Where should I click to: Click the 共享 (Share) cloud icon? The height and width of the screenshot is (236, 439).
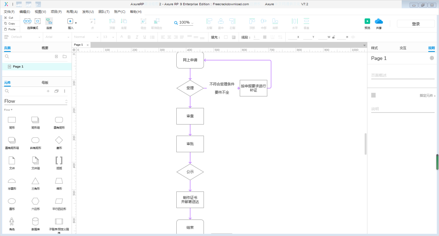click(379, 21)
